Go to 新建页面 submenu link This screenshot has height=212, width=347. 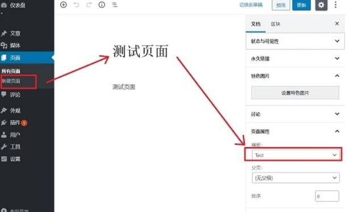[11, 81]
